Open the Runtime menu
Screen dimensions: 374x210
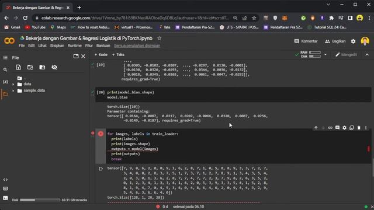pos(75,45)
